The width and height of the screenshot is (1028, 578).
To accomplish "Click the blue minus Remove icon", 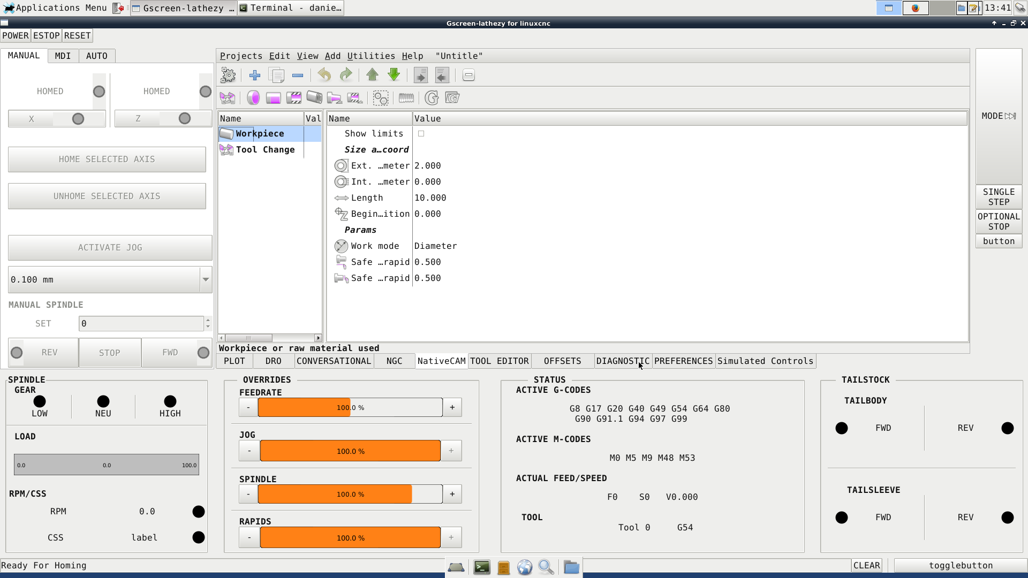I will (298, 75).
